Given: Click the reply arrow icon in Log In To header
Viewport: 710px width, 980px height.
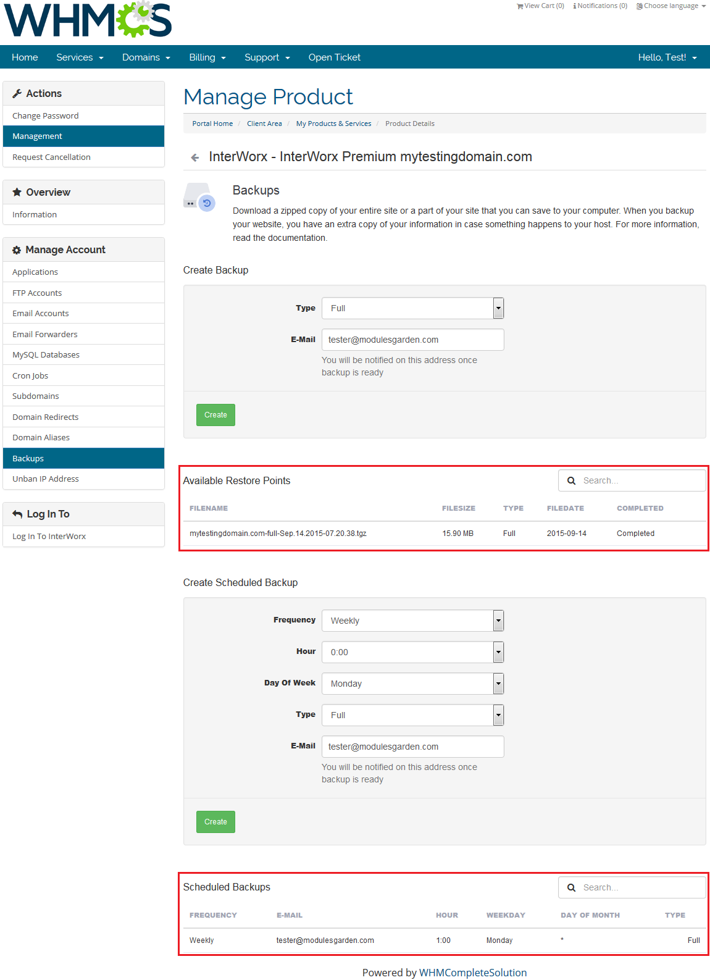Looking at the screenshot, I should tap(17, 514).
